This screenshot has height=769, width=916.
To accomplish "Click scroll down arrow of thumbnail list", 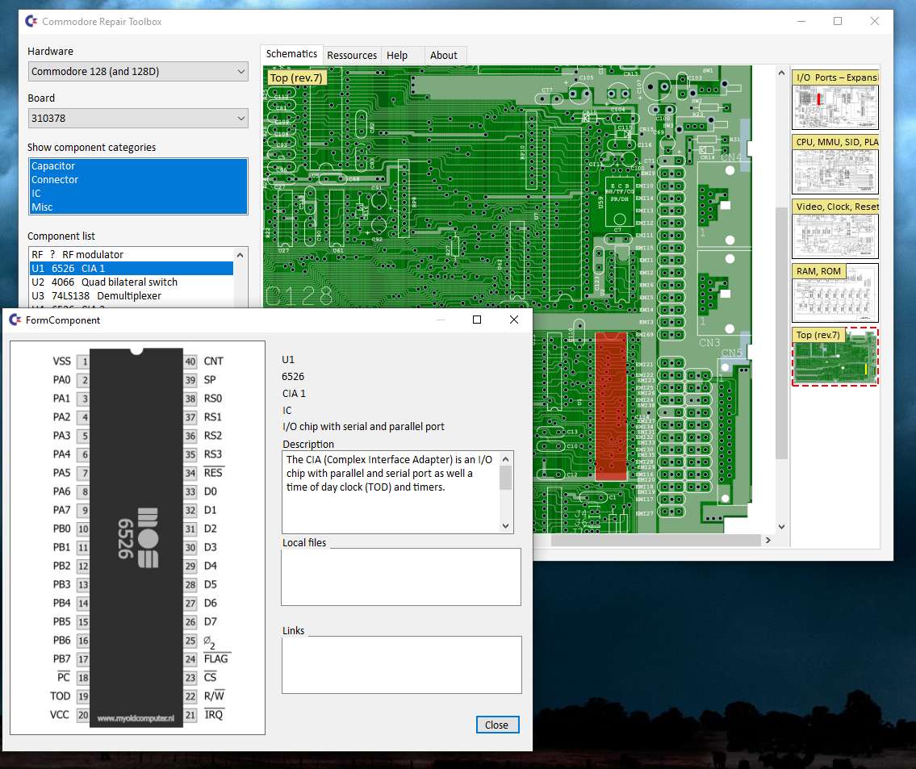I will [x=782, y=527].
